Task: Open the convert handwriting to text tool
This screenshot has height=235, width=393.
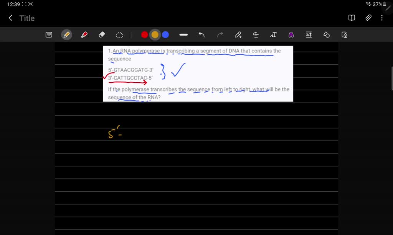Action: [x=273, y=34]
